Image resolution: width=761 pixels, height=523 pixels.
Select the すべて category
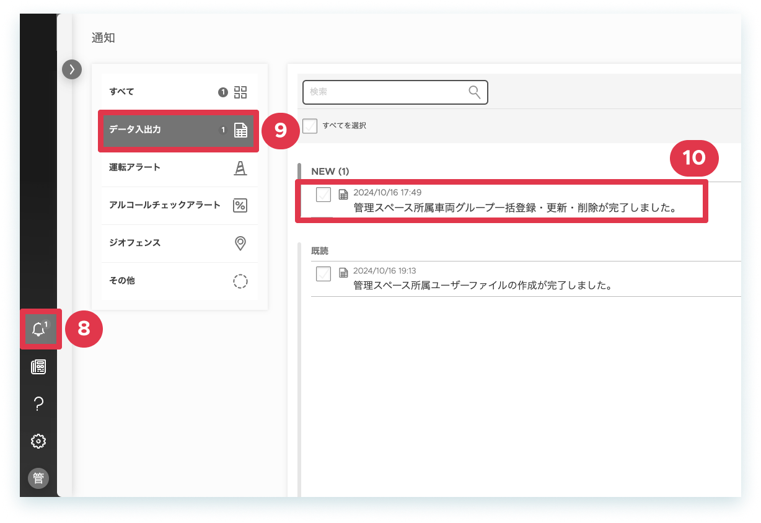pyautogui.click(x=180, y=92)
